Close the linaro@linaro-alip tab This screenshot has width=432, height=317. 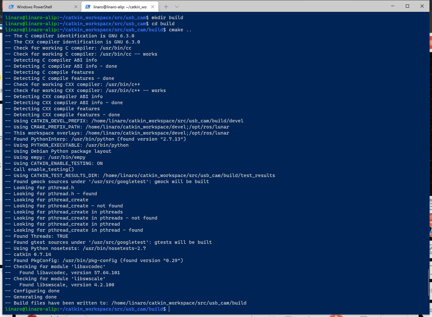click(153, 7)
